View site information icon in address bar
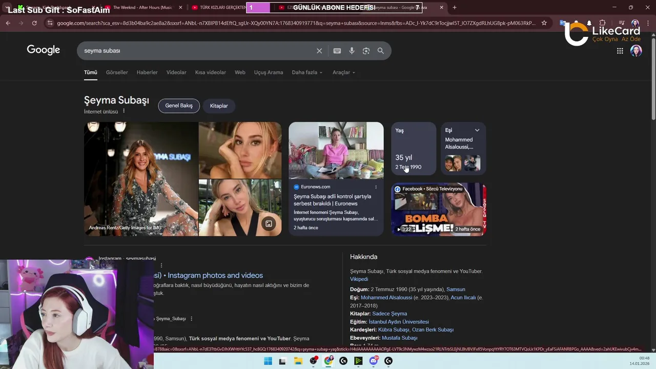 49,23
